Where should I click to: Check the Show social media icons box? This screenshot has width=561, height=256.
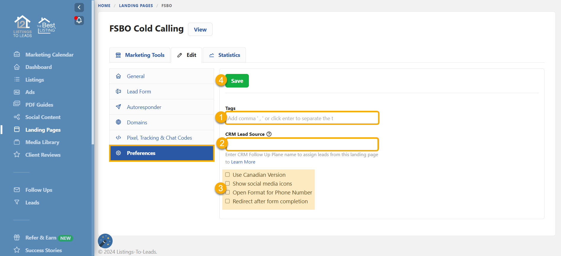(x=228, y=184)
